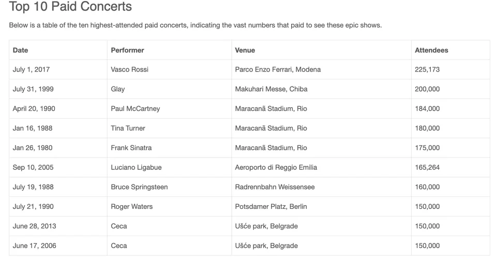Click the Aeroporto di Reggio Emilia venue

click(276, 167)
